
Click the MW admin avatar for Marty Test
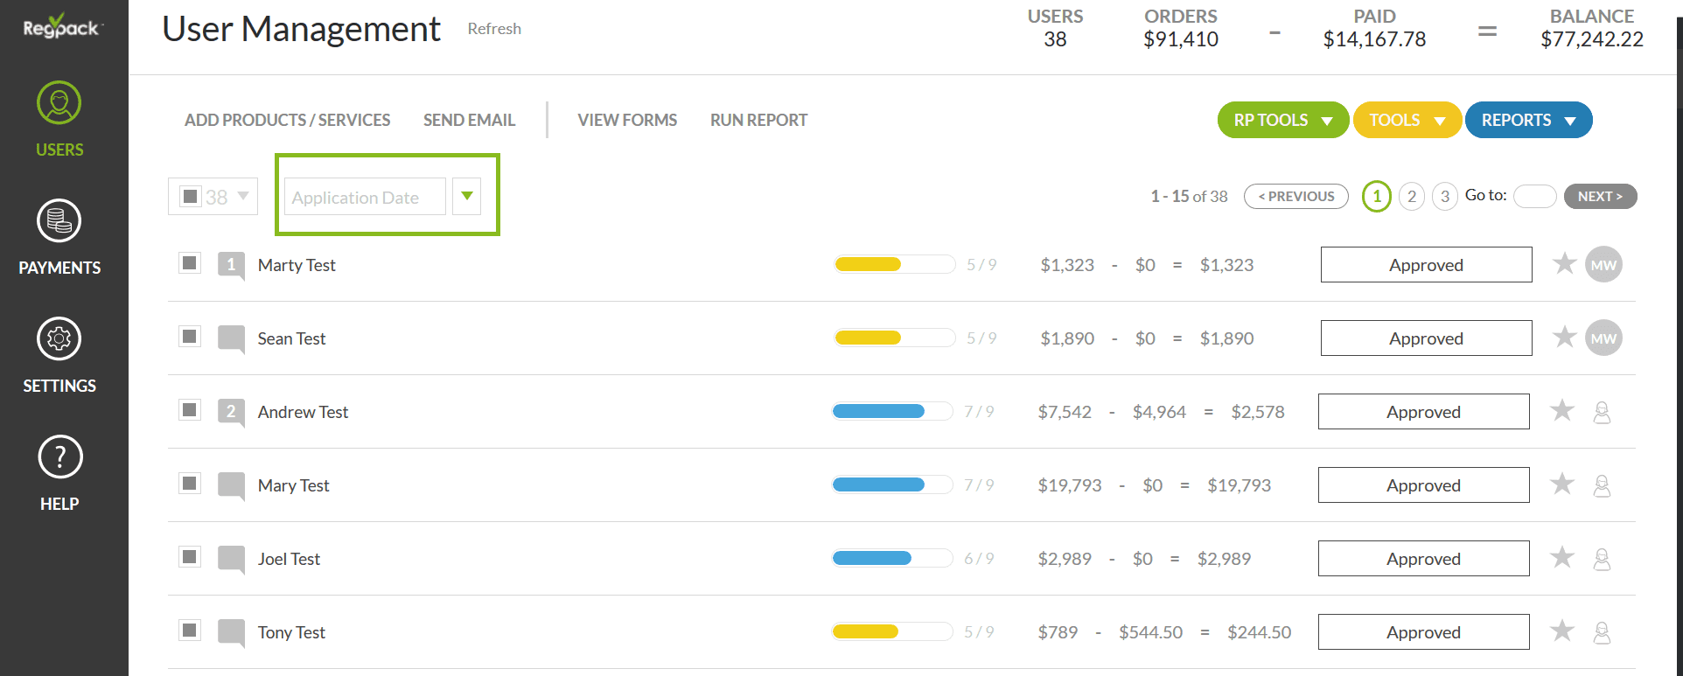click(x=1603, y=265)
